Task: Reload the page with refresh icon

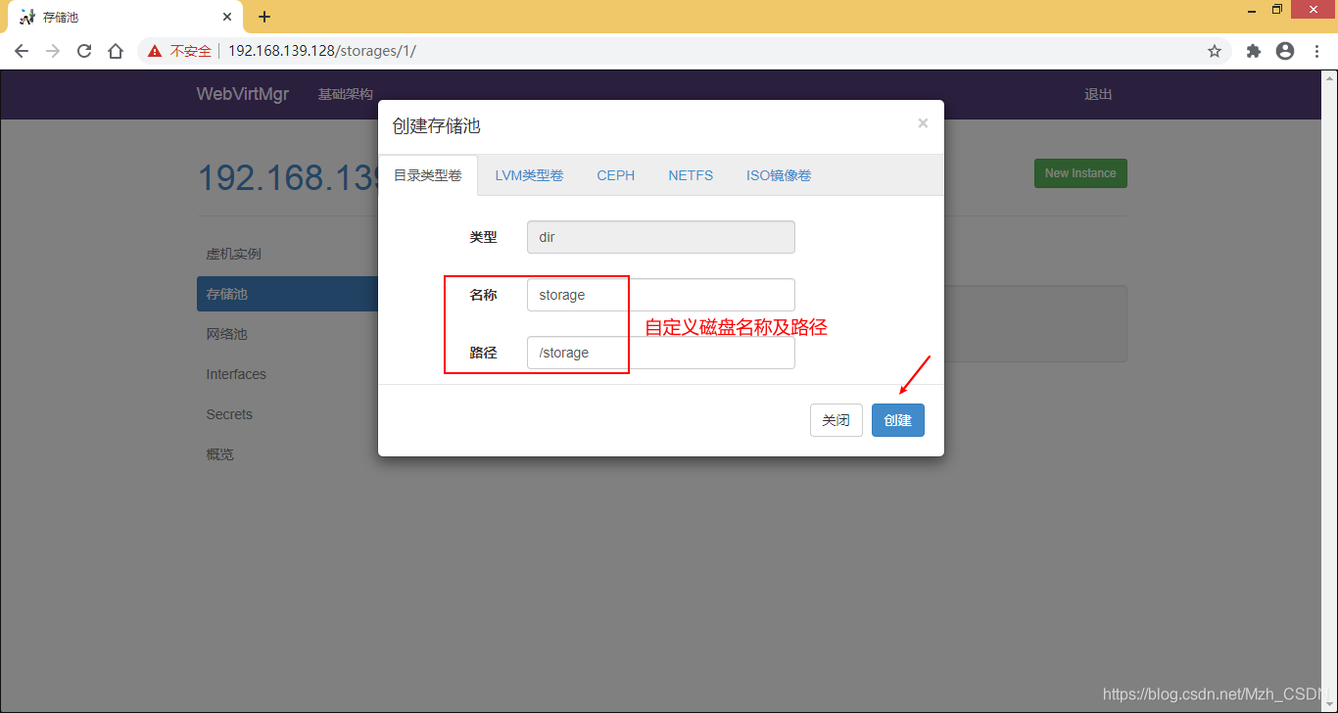Action: (84, 51)
